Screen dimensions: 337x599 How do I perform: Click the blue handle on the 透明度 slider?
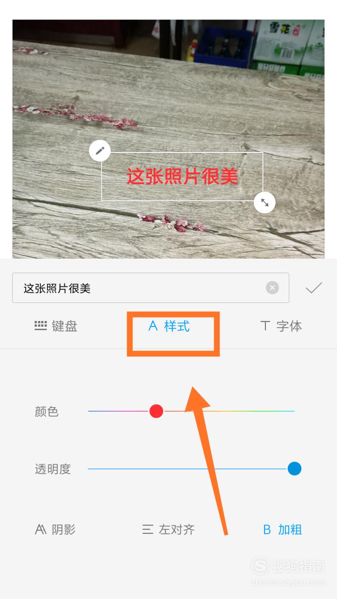tap(294, 468)
